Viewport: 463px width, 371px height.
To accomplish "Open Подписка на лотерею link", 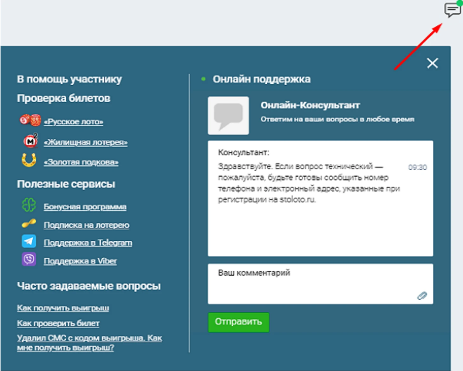I will tap(87, 225).
